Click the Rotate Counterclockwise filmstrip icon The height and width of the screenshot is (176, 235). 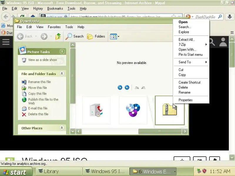[143, 87]
